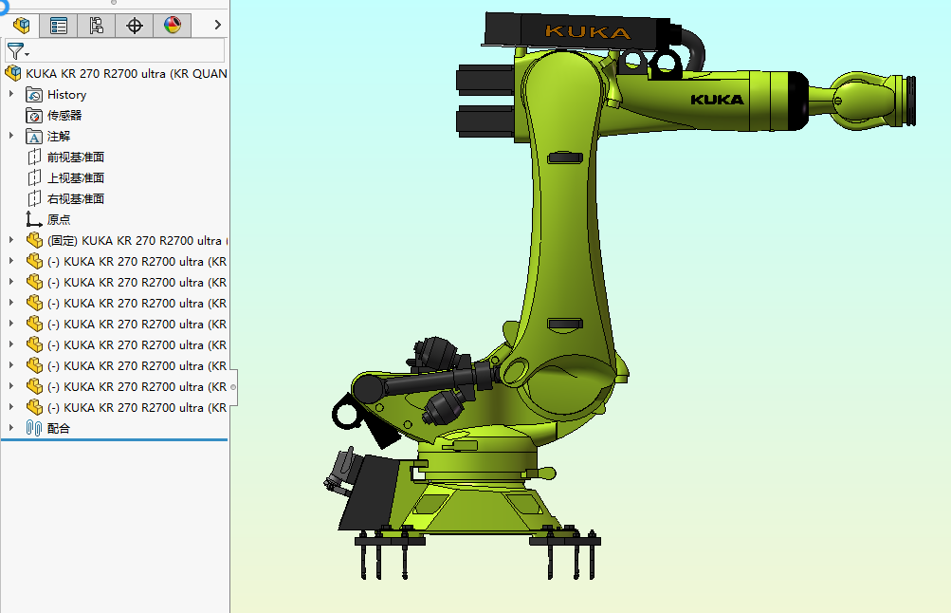Select the DimXpertManager crosshair icon
The image size is (951, 613).
point(134,25)
